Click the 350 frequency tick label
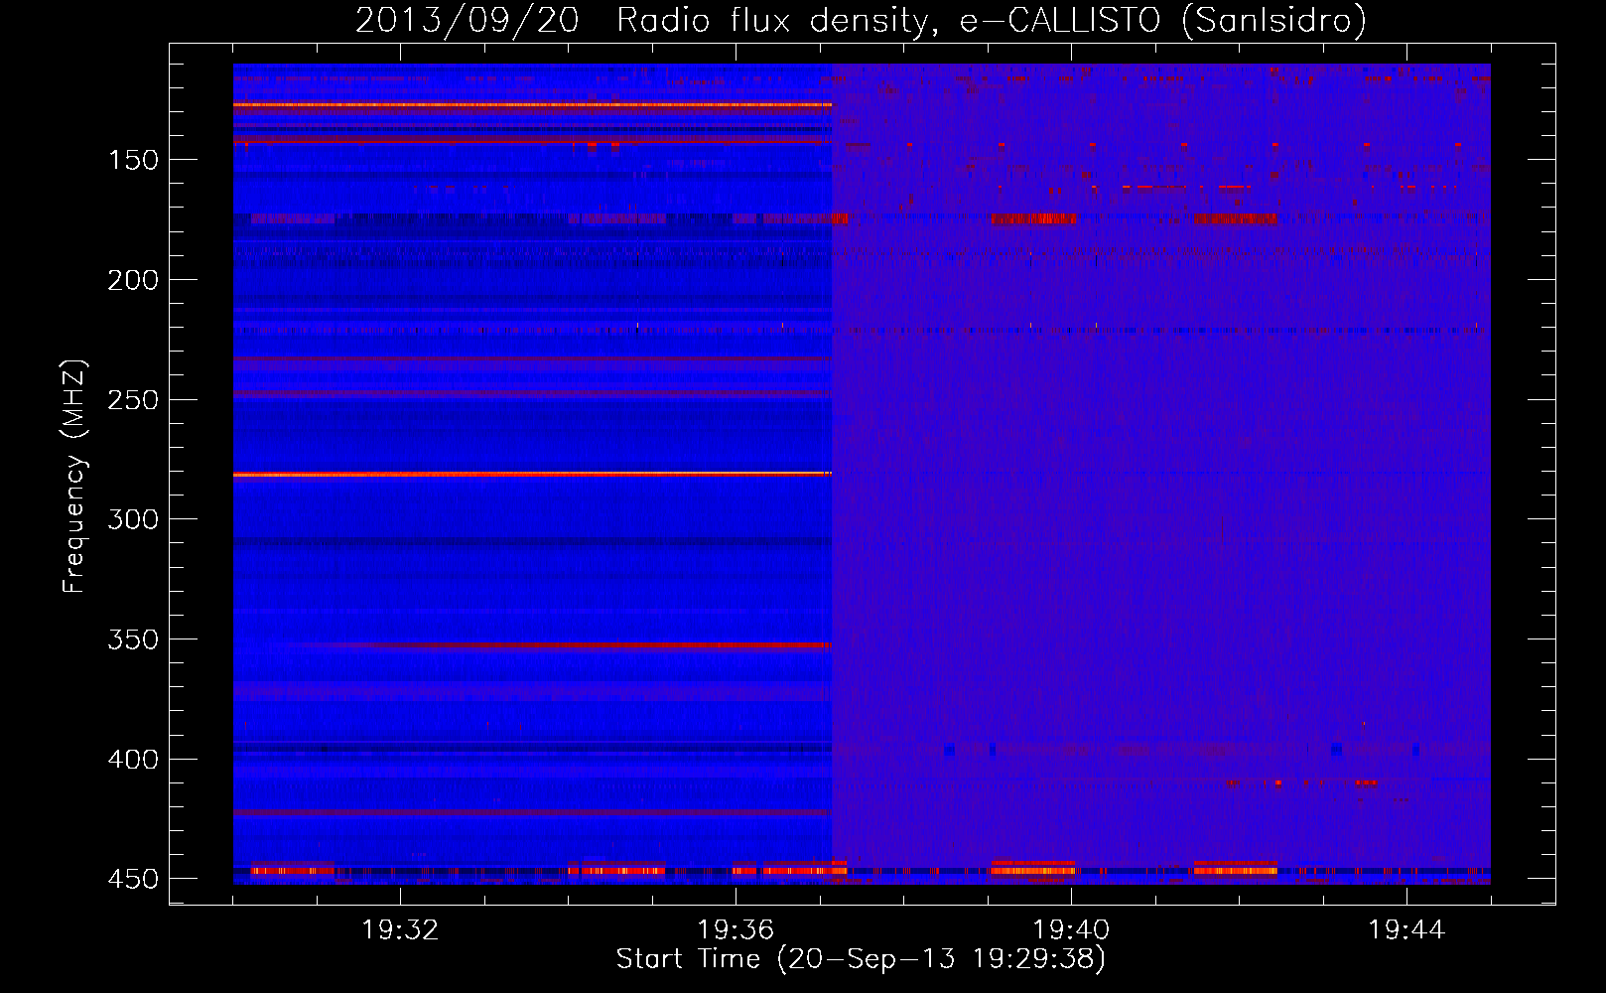The width and height of the screenshot is (1606, 993). pyautogui.click(x=133, y=639)
